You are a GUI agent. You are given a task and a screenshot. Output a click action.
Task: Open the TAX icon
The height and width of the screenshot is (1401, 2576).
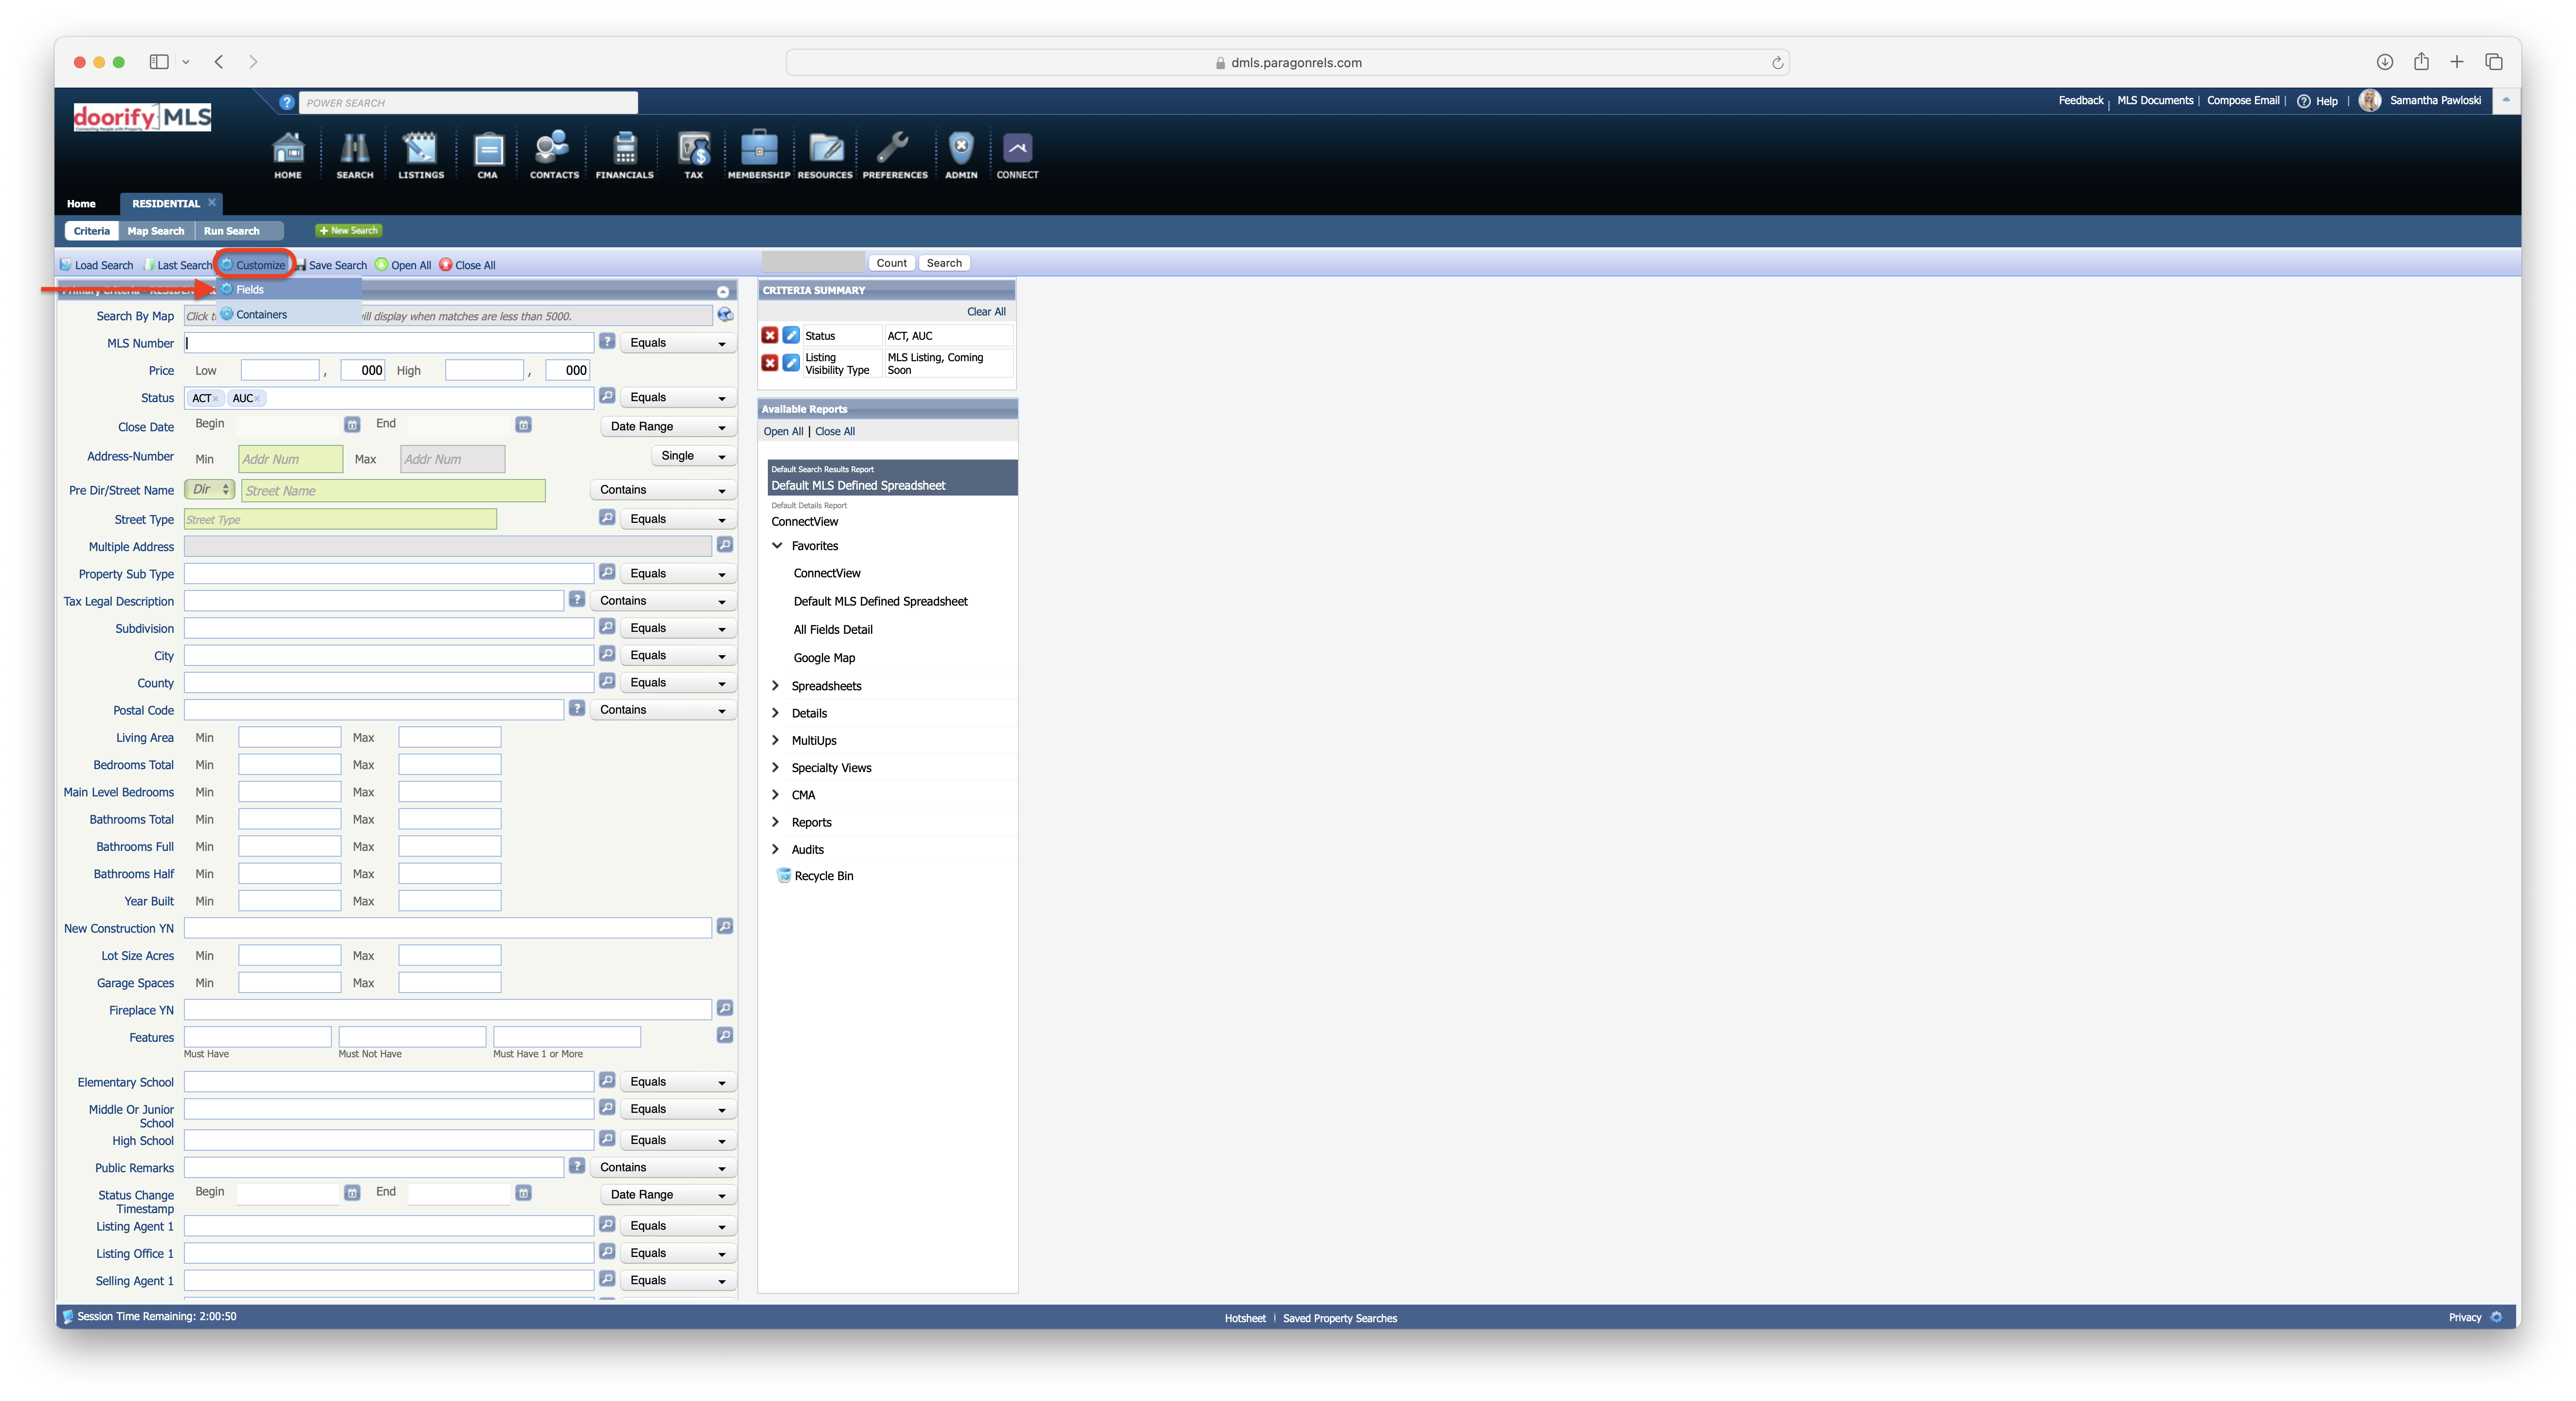[694, 155]
